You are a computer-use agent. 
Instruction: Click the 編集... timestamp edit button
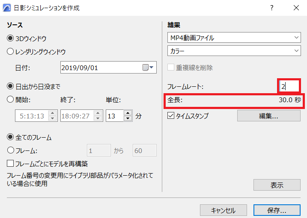pos(269,116)
